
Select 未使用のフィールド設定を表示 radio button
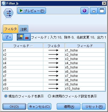point(49,96)
